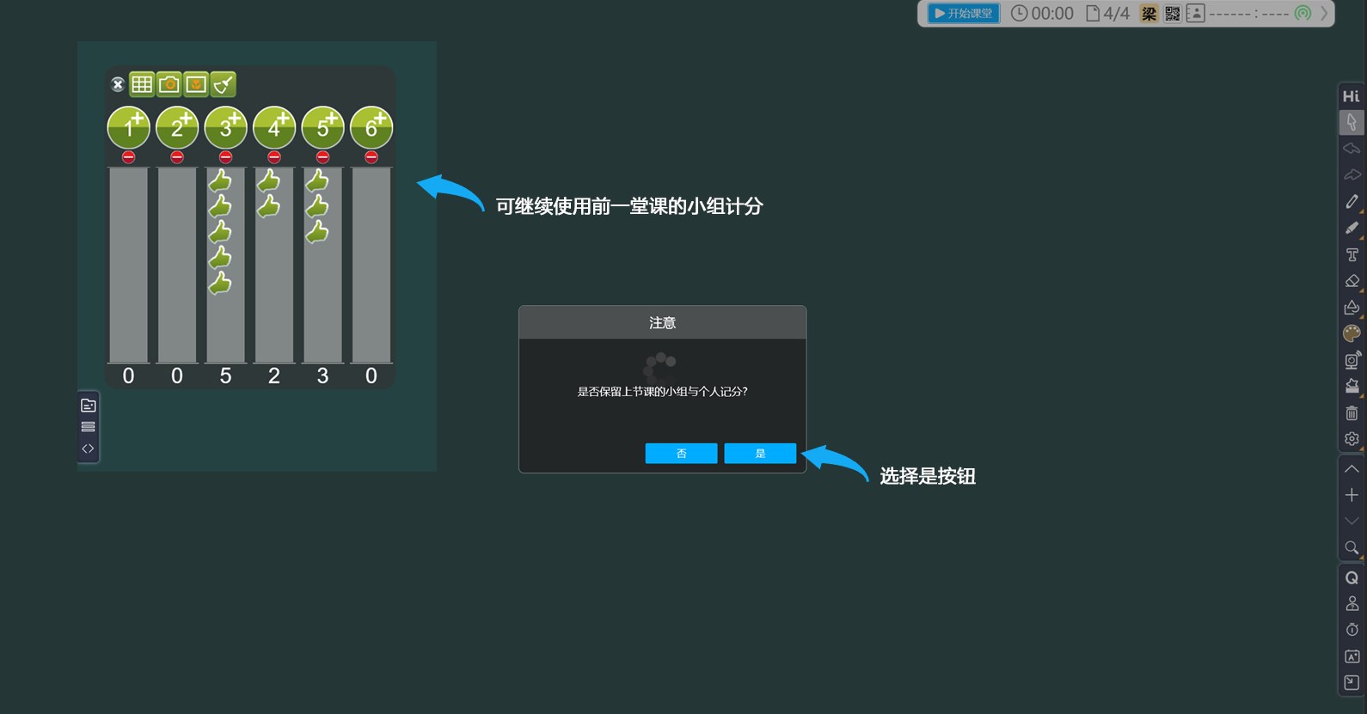Select the eraser tool
The height and width of the screenshot is (714, 1367).
click(x=1352, y=281)
